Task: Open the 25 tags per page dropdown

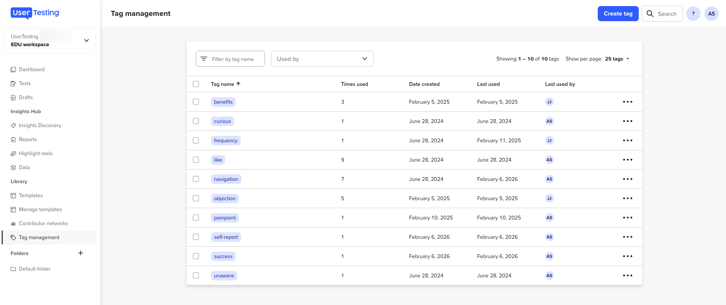Action: pos(617,59)
